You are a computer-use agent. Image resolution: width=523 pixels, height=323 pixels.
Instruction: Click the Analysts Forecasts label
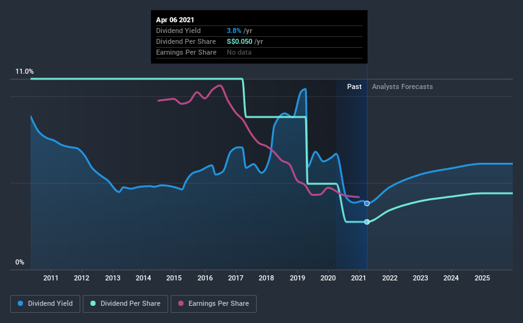click(x=402, y=86)
